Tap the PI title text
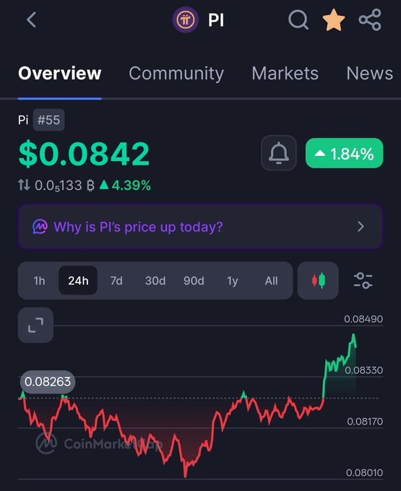401x491 pixels. pyautogui.click(x=216, y=20)
